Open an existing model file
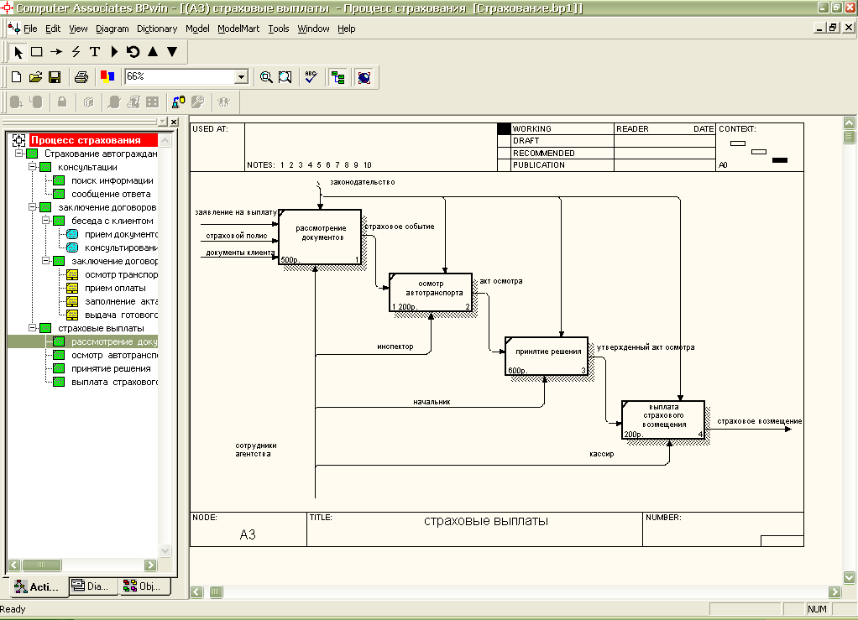This screenshot has height=620, width=858. 35,77
